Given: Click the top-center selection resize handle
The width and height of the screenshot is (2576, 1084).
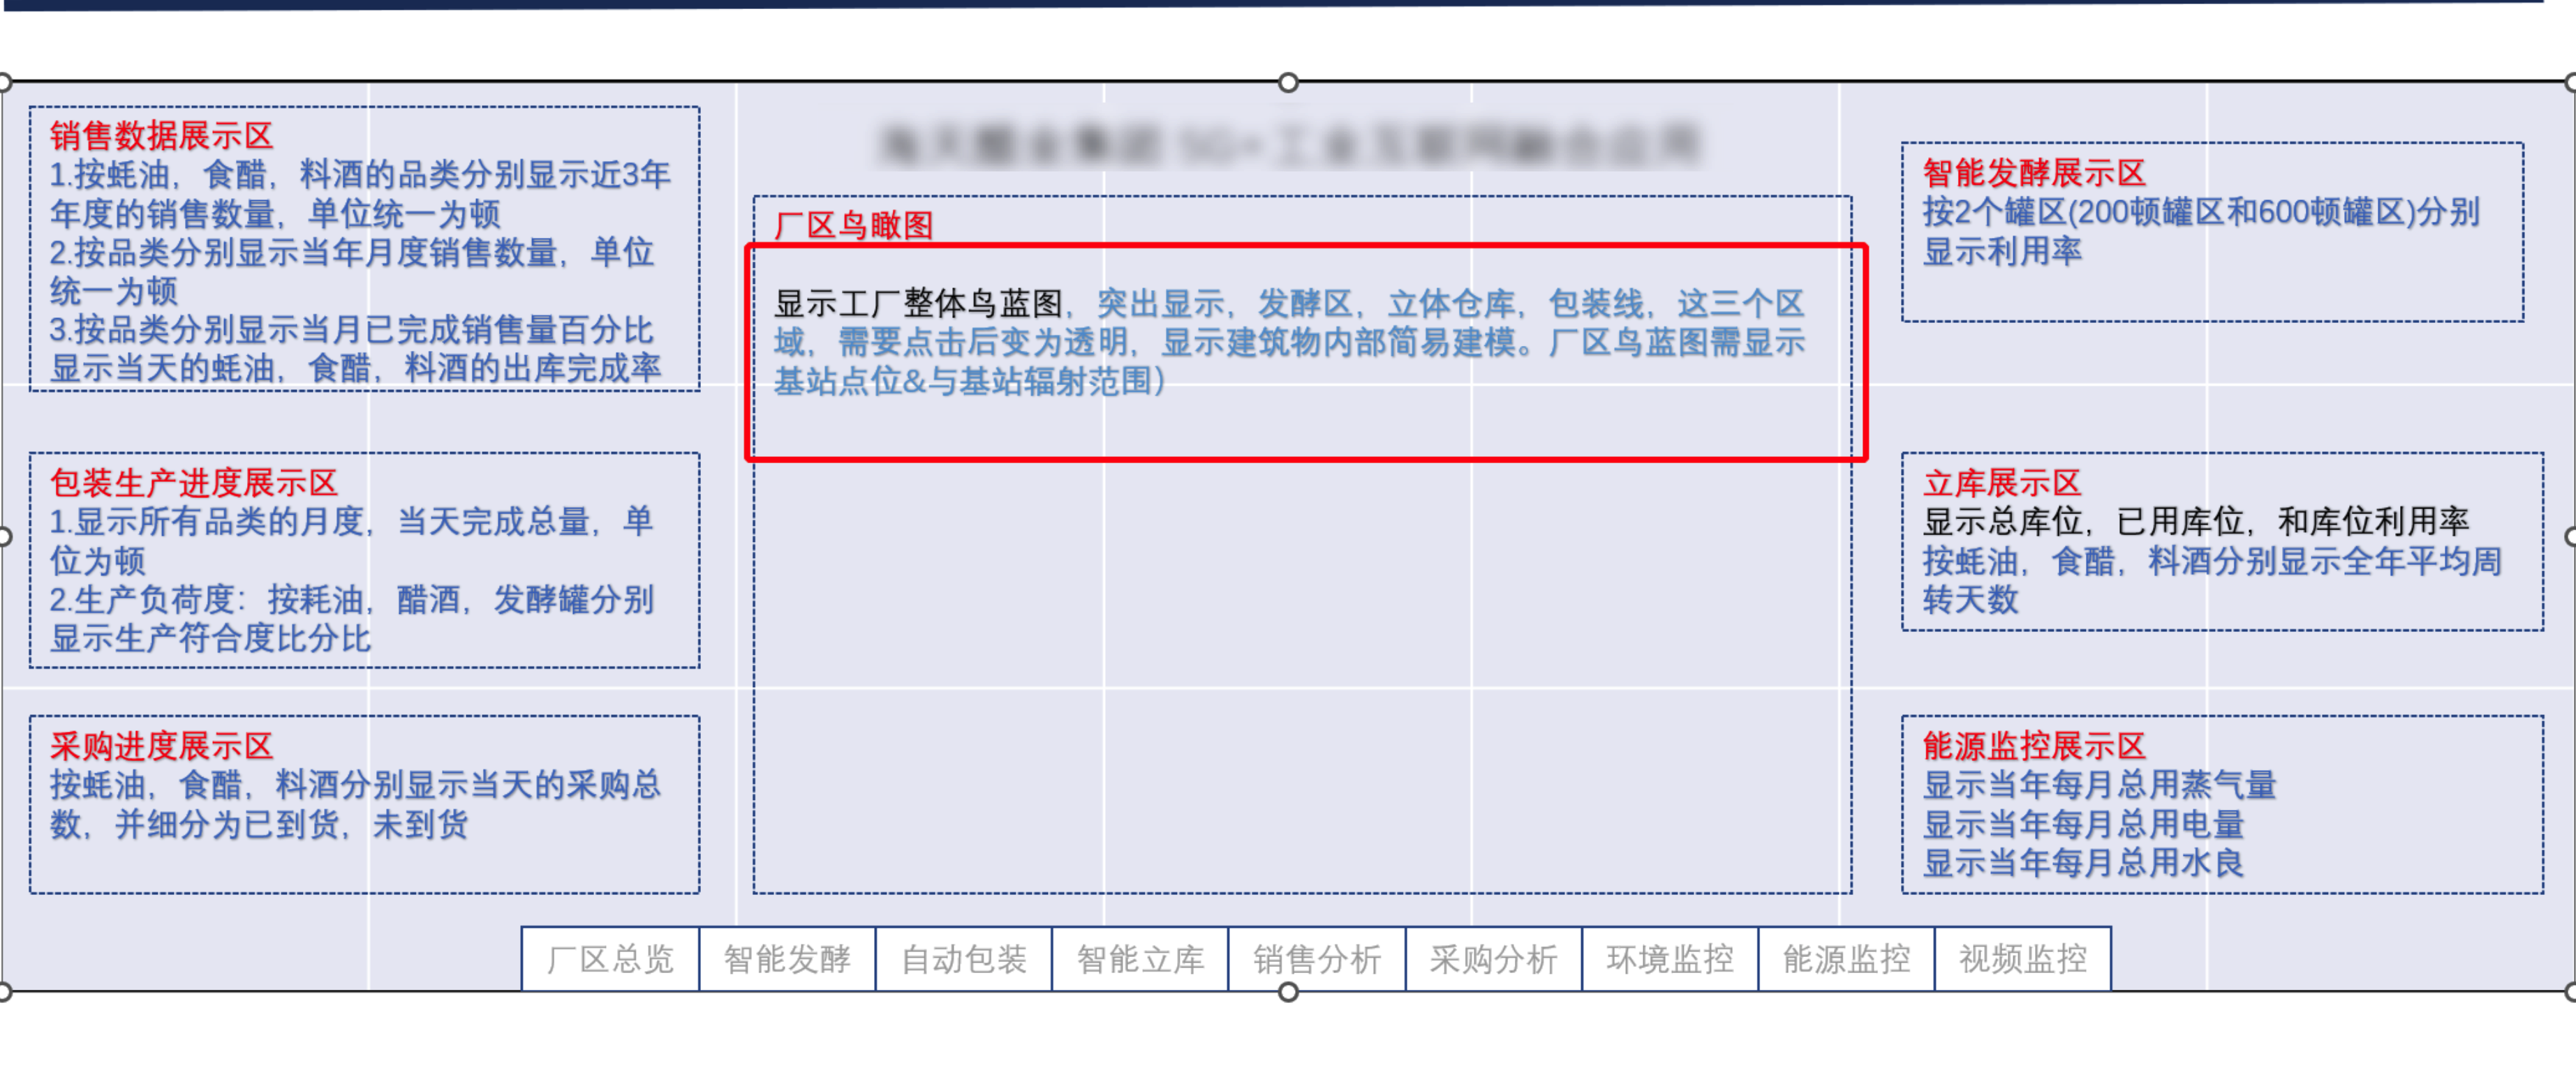Looking at the screenshot, I should (1288, 82).
